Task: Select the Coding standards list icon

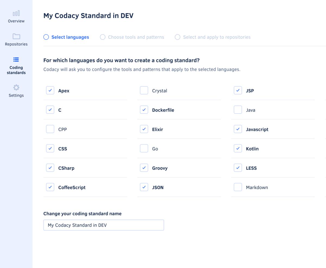Action: coord(16,59)
